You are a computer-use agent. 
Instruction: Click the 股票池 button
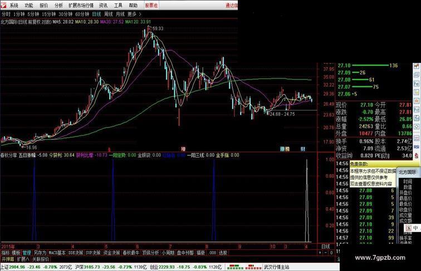point(151,5)
